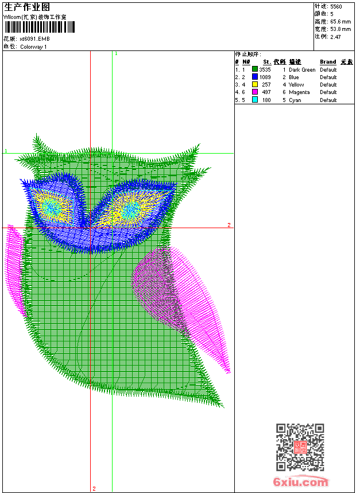Click the Colorway 1 label
This screenshot has width=356, height=493.
point(33,47)
